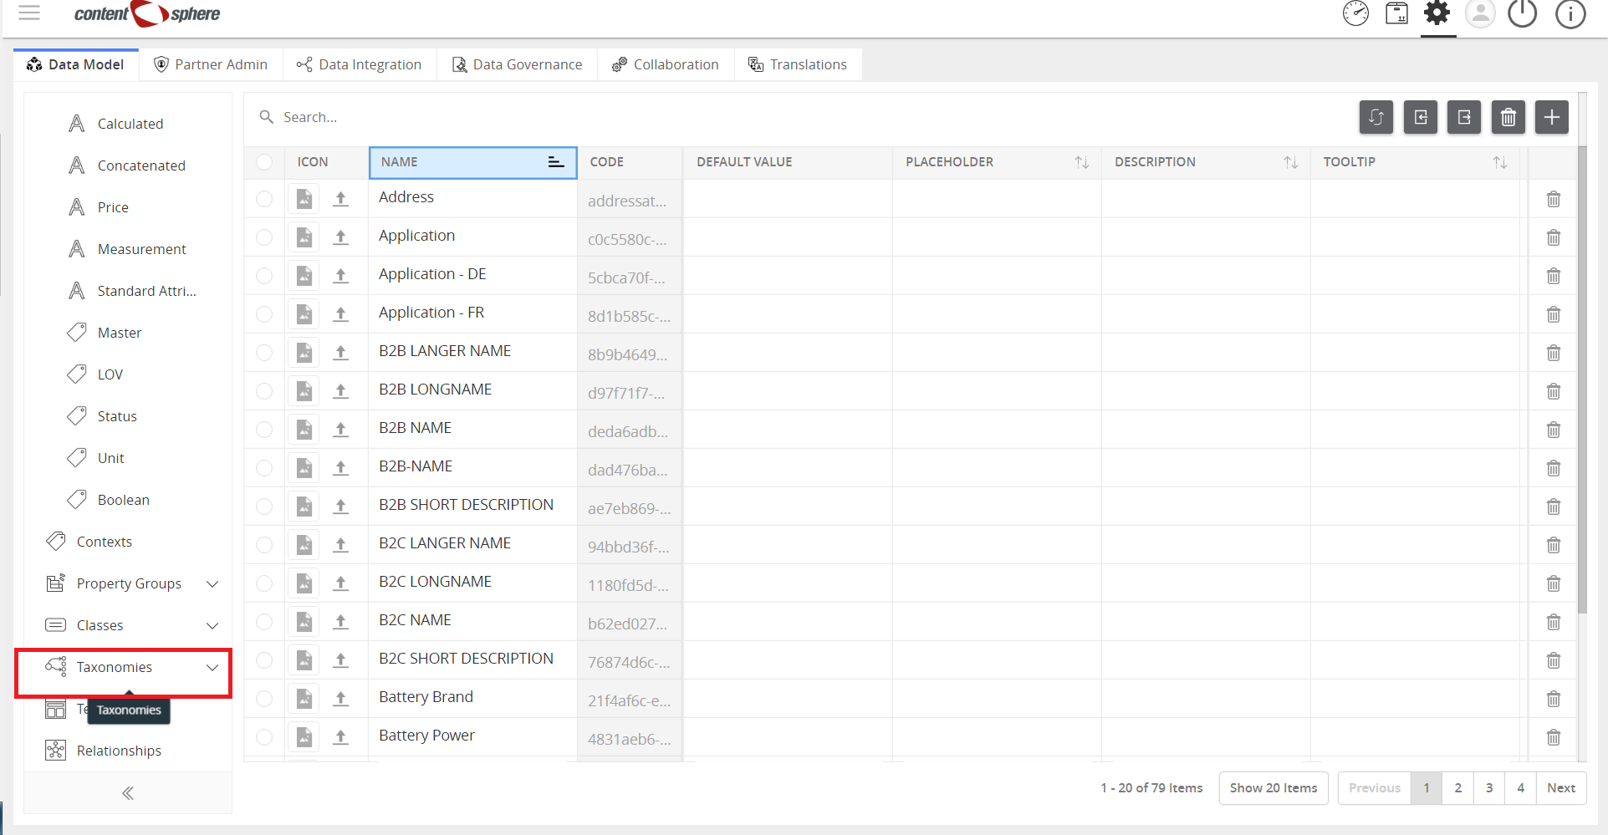The height and width of the screenshot is (835, 1608).
Task: Delete the B2B NAME row
Action: [x=1554, y=430]
